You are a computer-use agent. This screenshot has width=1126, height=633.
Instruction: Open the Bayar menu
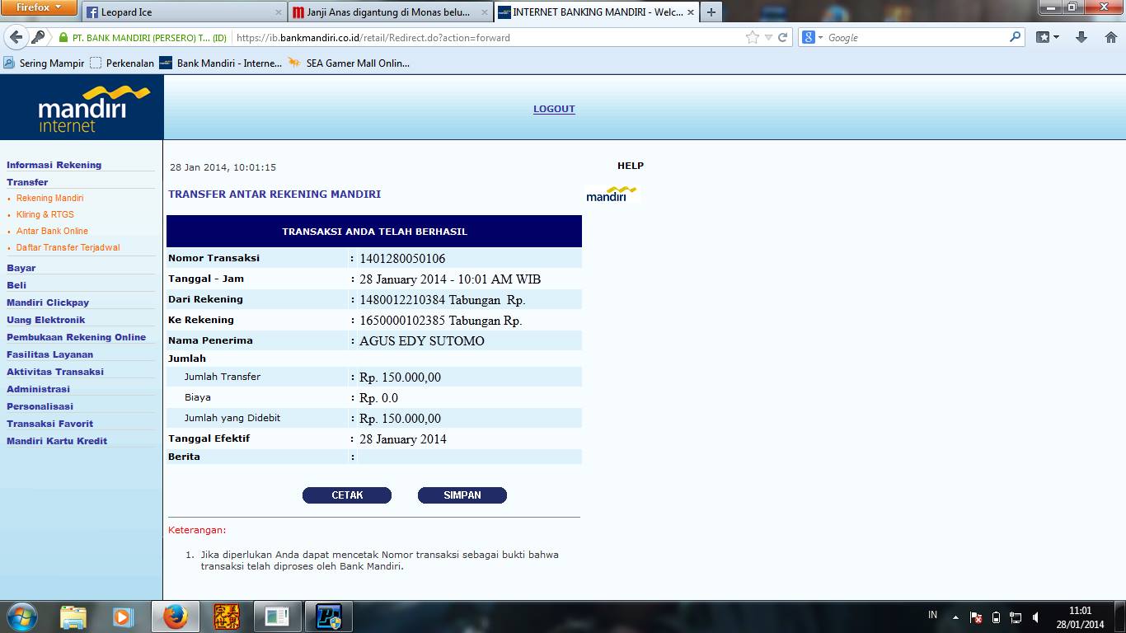[21, 268]
